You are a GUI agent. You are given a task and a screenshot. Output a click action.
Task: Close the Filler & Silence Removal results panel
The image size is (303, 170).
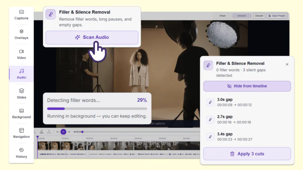pos(287,65)
